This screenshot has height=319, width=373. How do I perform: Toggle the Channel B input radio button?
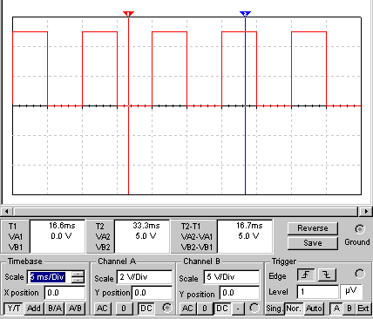coord(254,308)
